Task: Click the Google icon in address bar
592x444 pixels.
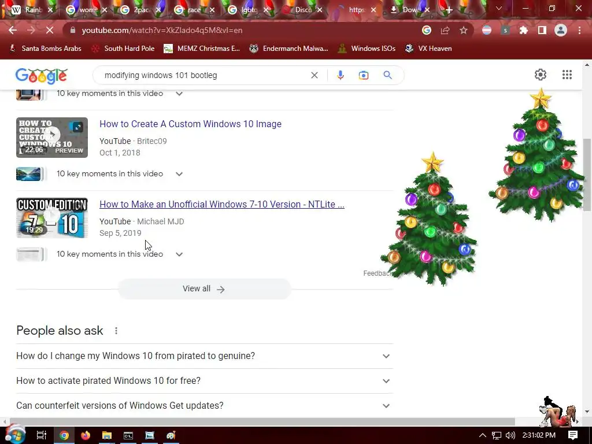Action: tap(426, 30)
